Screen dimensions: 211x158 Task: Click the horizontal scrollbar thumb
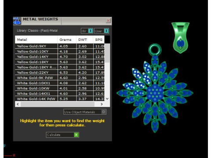pyautogui.click(x=58, y=104)
